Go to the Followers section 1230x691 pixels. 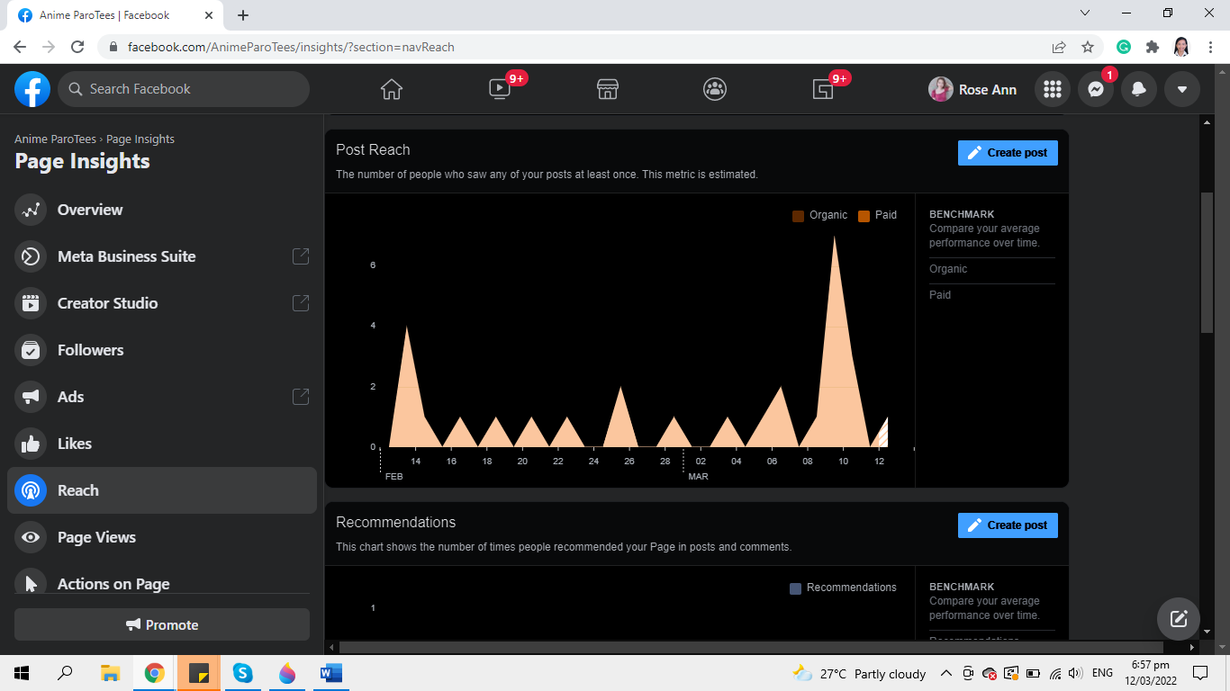pyautogui.click(x=162, y=350)
